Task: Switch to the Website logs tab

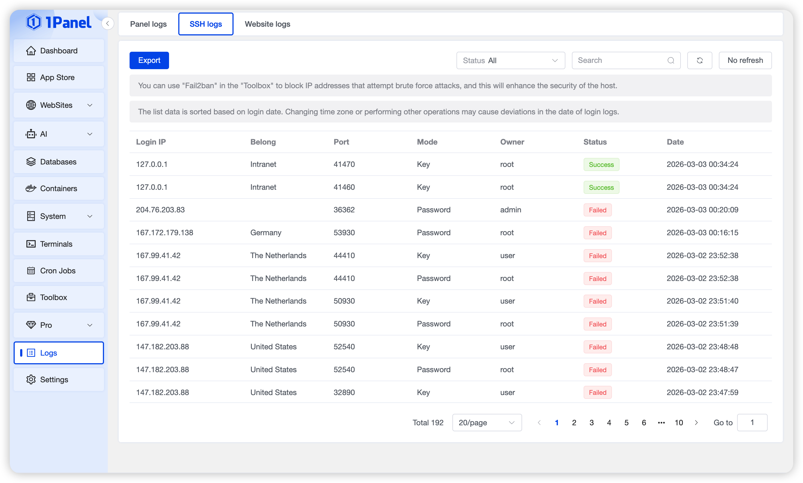Action: [267, 24]
